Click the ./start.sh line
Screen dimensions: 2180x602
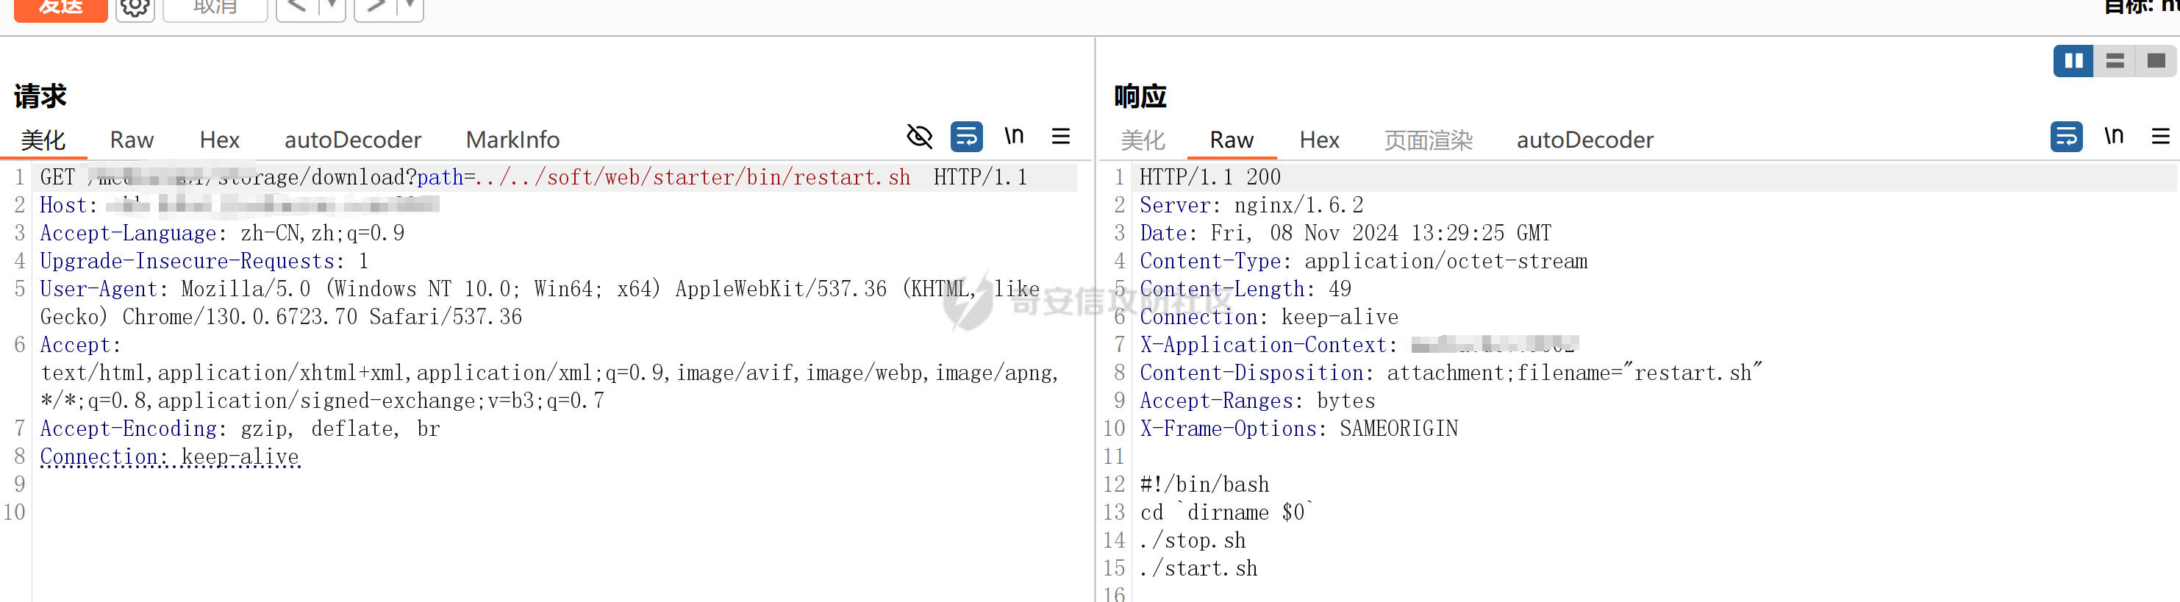pyautogui.click(x=1198, y=568)
